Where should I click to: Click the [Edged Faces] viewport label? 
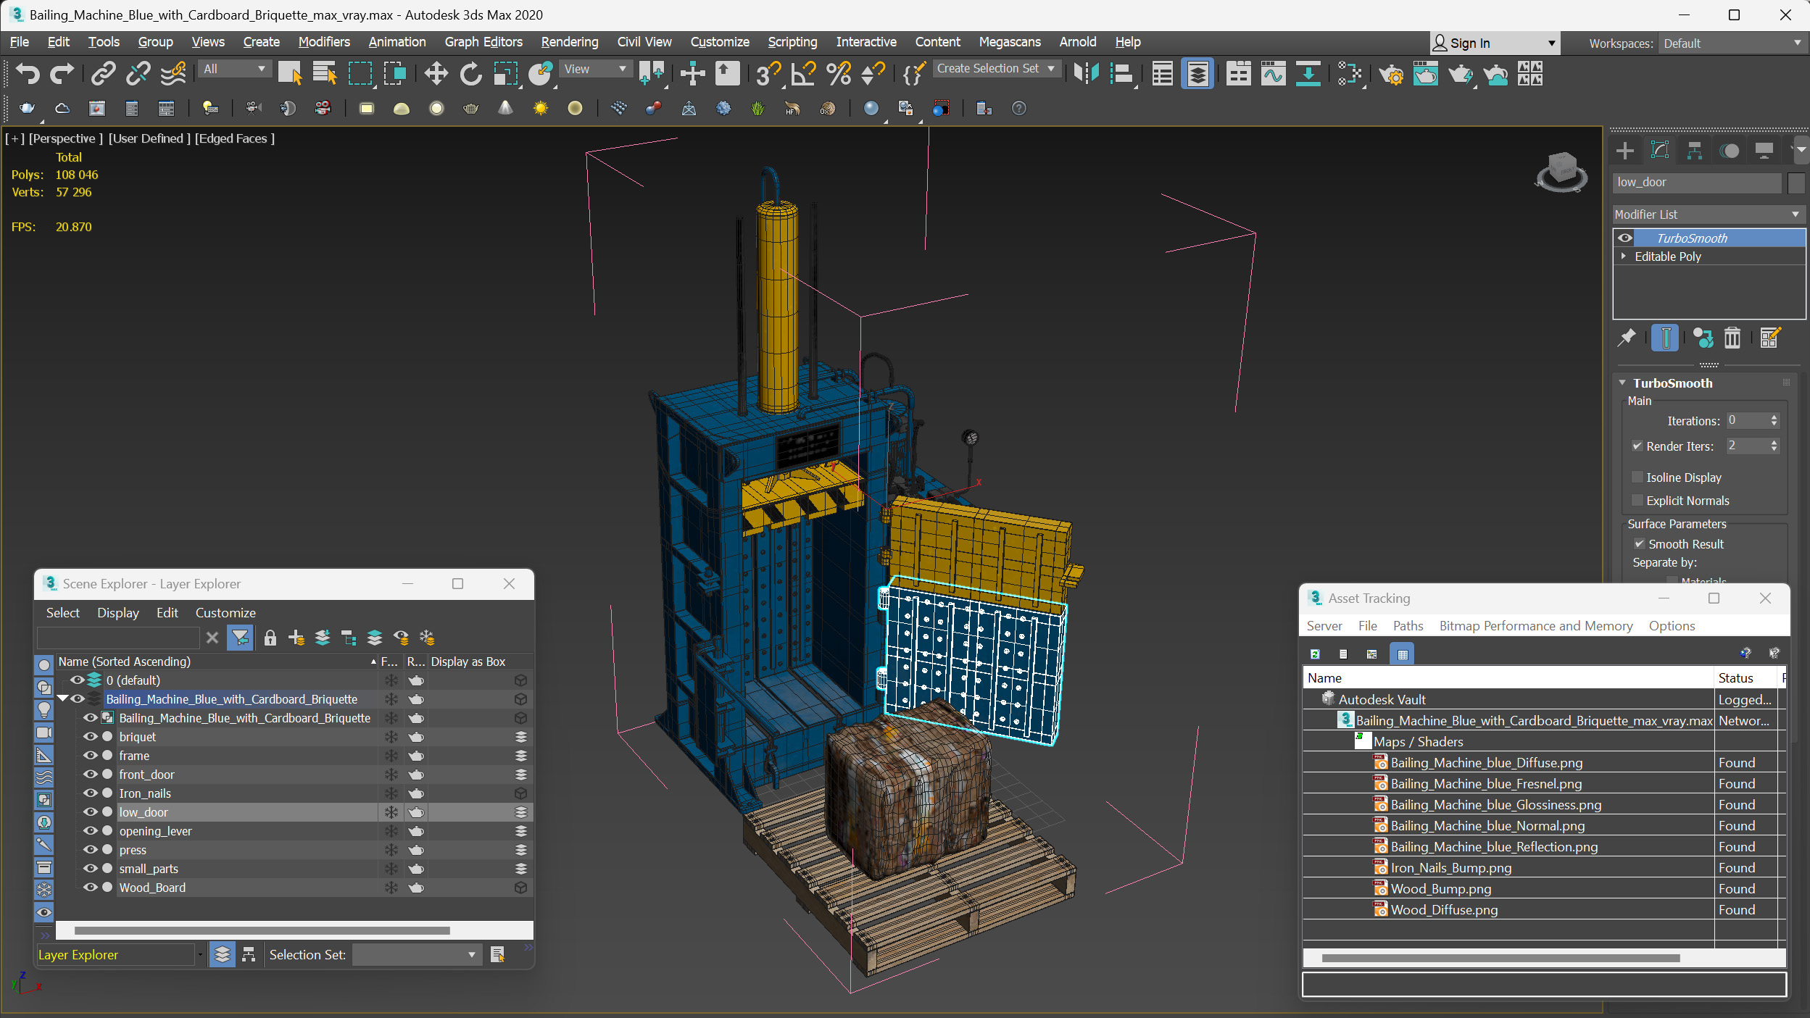click(x=235, y=138)
